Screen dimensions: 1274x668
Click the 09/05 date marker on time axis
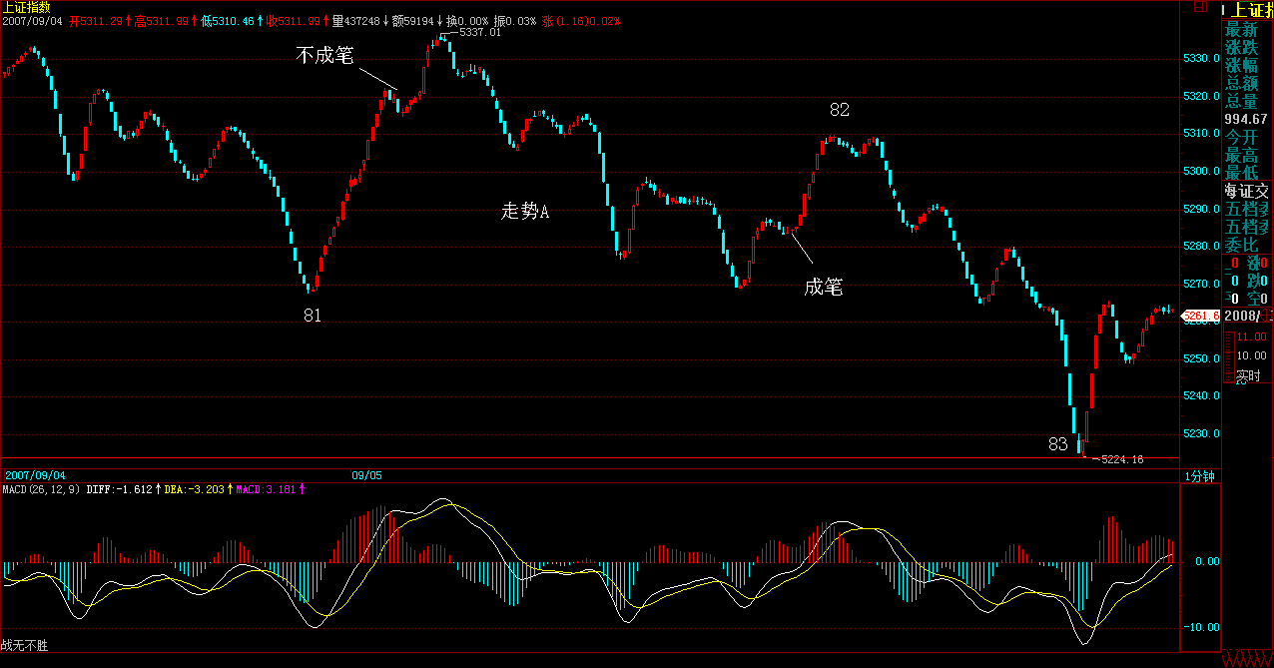[x=366, y=476]
